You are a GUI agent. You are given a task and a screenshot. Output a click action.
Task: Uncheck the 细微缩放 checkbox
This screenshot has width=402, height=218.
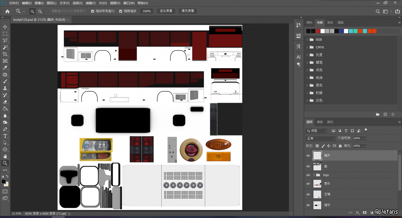pyautogui.click(x=121, y=11)
